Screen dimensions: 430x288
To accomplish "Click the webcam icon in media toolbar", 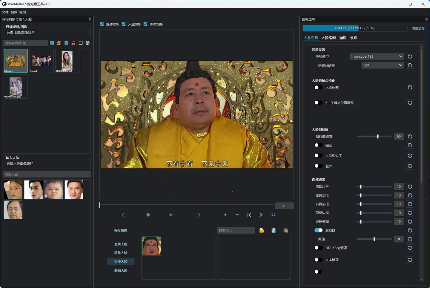I will 87,43.
